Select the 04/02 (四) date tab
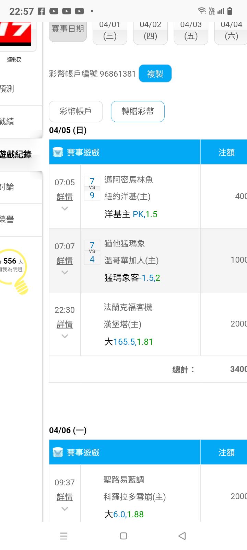The height and width of the screenshot is (550, 247). tap(150, 32)
